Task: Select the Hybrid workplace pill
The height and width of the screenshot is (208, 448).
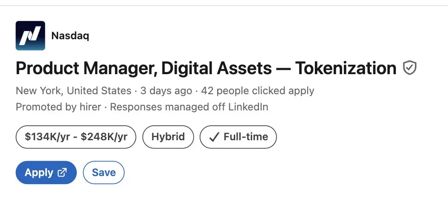Action: click(x=168, y=137)
